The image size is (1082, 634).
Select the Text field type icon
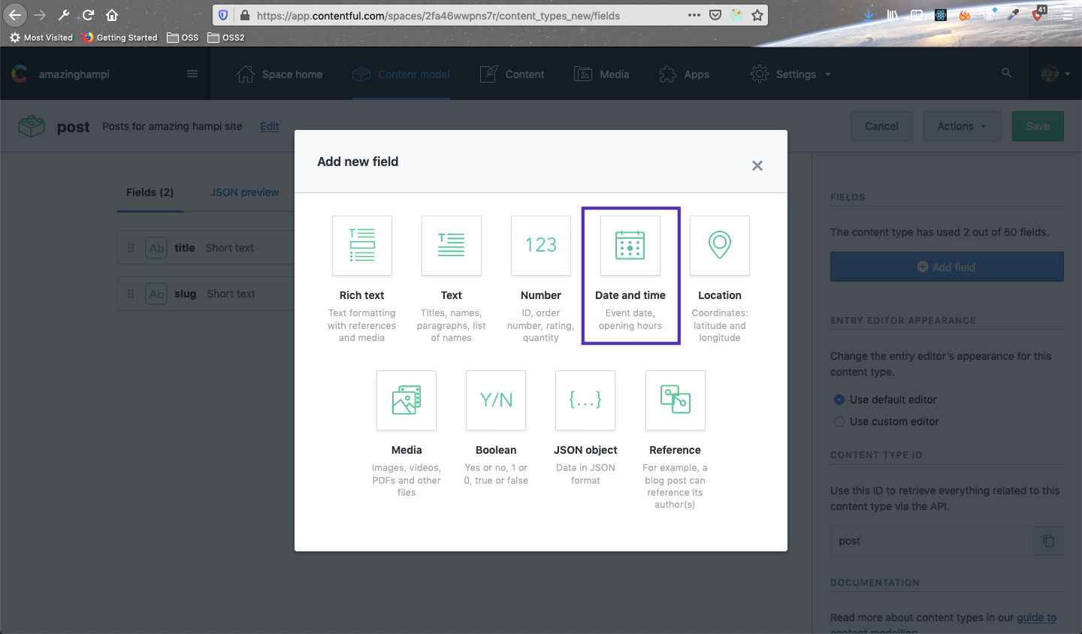pyautogui.click(x=451, y=246)
